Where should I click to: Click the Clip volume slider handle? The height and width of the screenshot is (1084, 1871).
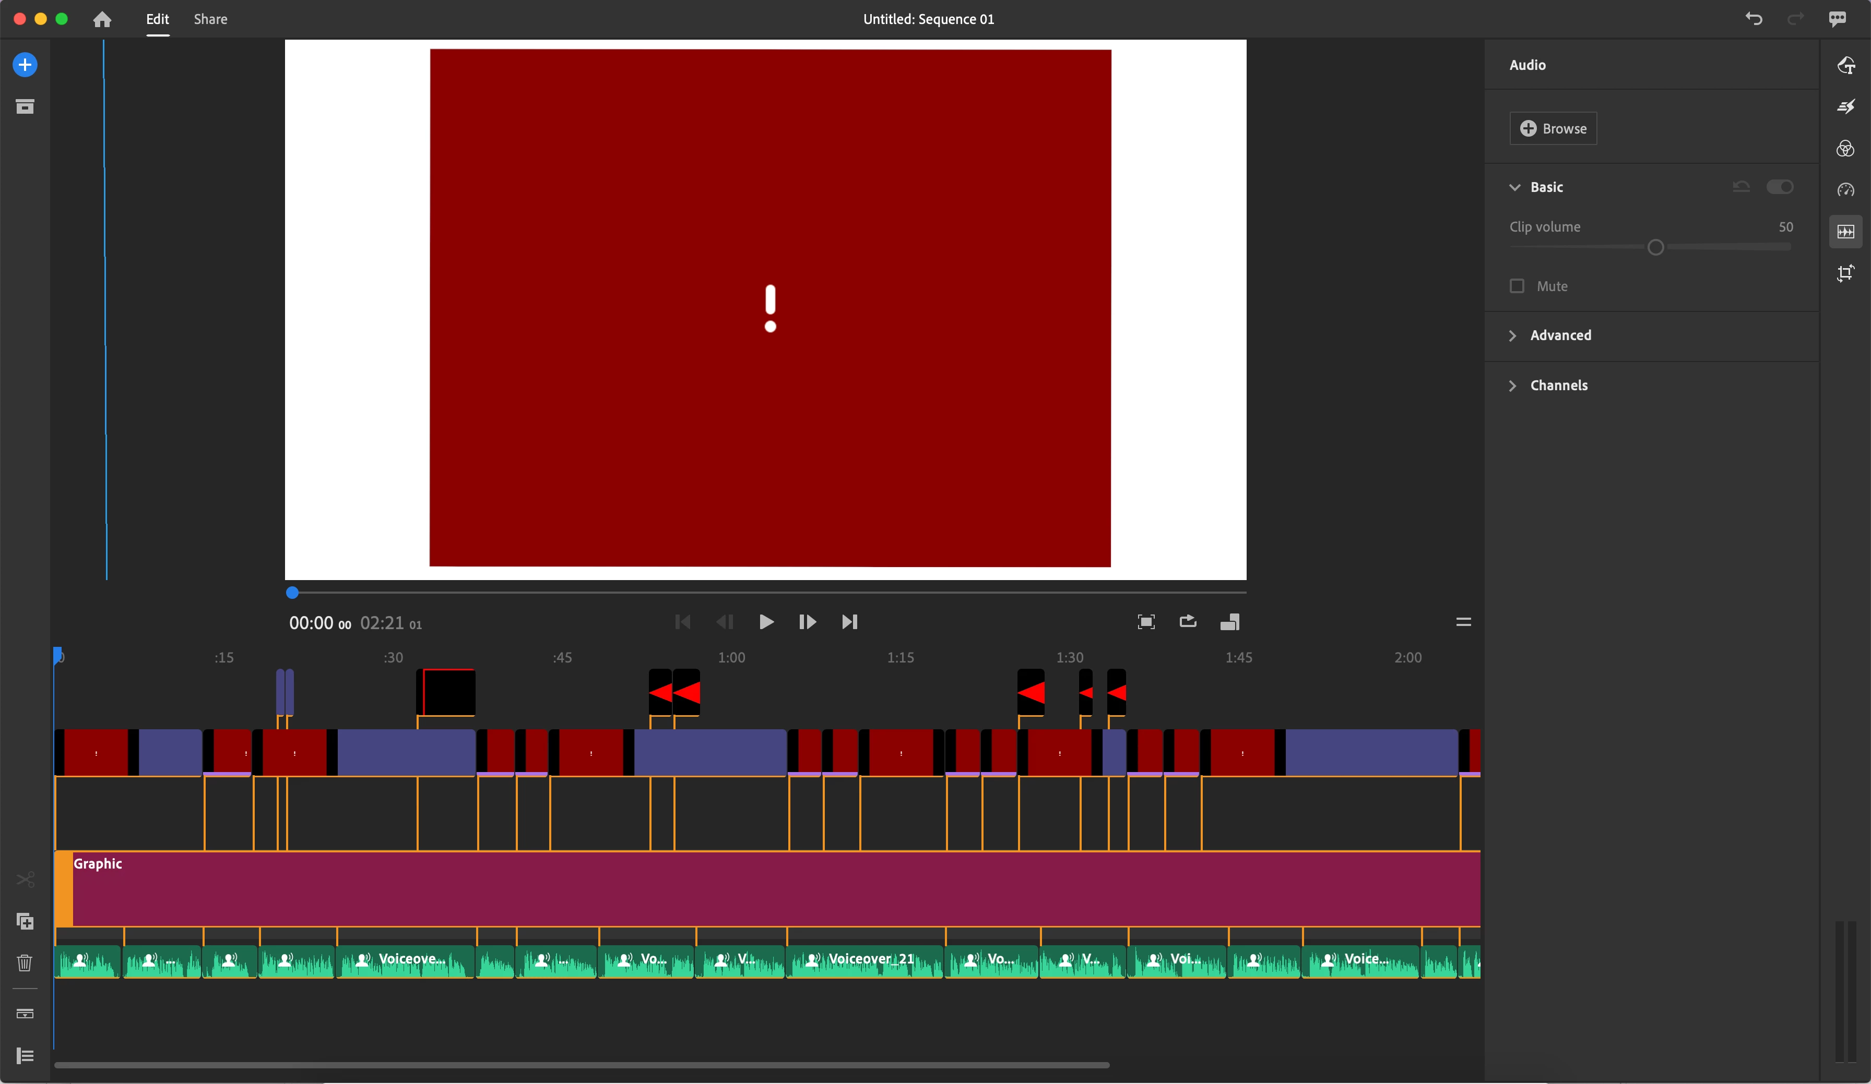[x=1655, y=248]
